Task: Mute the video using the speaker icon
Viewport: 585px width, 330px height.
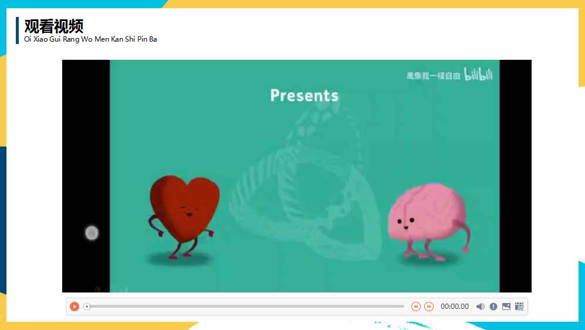Action: coord(481,307)
